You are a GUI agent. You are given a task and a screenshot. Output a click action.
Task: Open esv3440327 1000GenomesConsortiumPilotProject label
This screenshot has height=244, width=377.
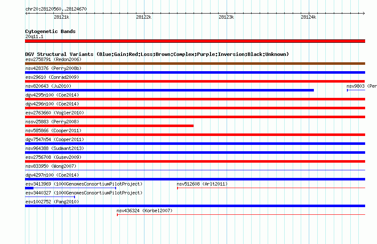(84, 193)
